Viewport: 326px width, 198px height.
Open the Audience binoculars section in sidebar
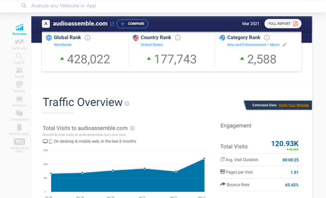point(19,101)
